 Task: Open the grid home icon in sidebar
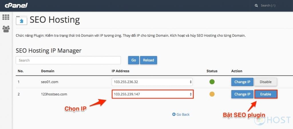[x=6, y=17]
